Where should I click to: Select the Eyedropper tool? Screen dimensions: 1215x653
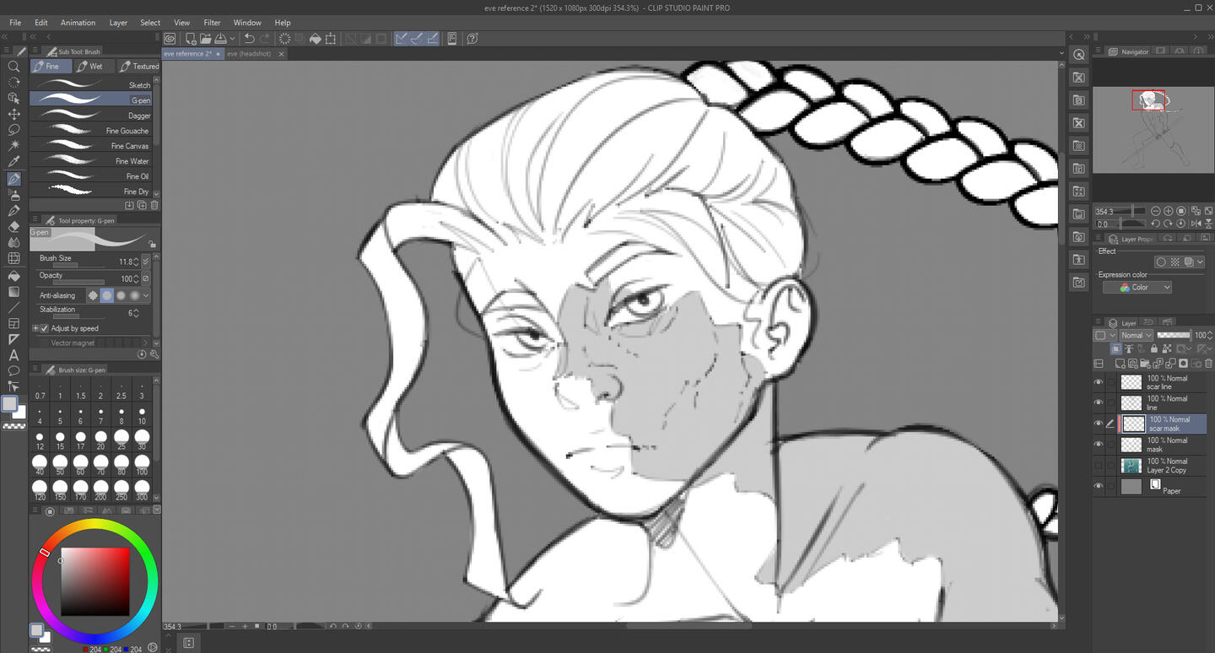coord(13,162)
